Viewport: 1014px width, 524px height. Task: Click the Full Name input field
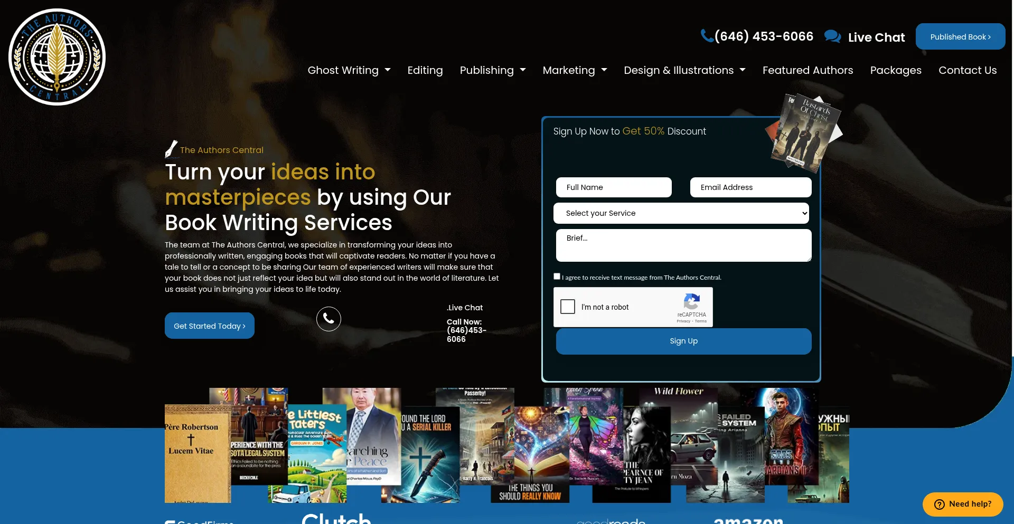pyautogui.click(x=614, y=187)
